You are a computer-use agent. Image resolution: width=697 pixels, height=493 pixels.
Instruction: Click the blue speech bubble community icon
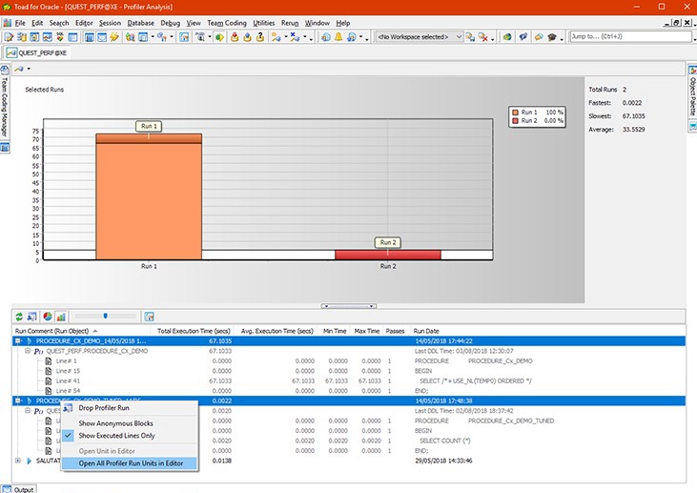523,37
